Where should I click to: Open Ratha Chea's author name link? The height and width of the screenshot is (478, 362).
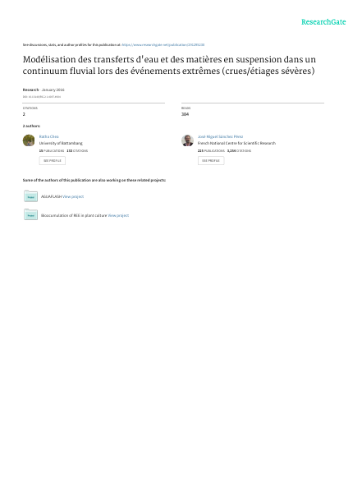point(48,136)
